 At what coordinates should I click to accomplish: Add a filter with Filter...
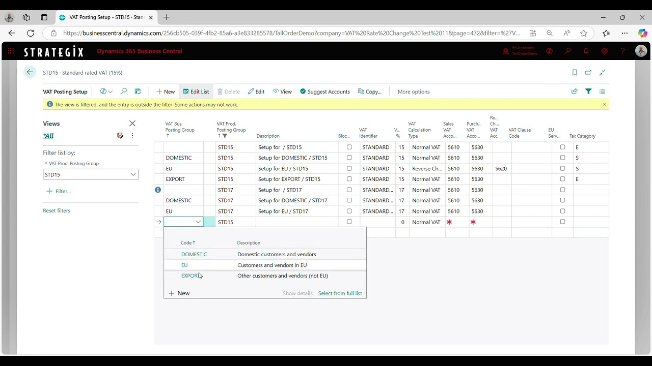tap(59, 191)
